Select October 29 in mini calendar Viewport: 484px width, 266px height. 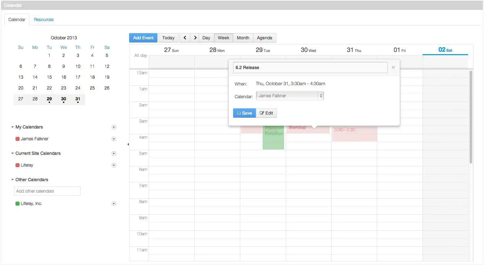pos(49,99)
